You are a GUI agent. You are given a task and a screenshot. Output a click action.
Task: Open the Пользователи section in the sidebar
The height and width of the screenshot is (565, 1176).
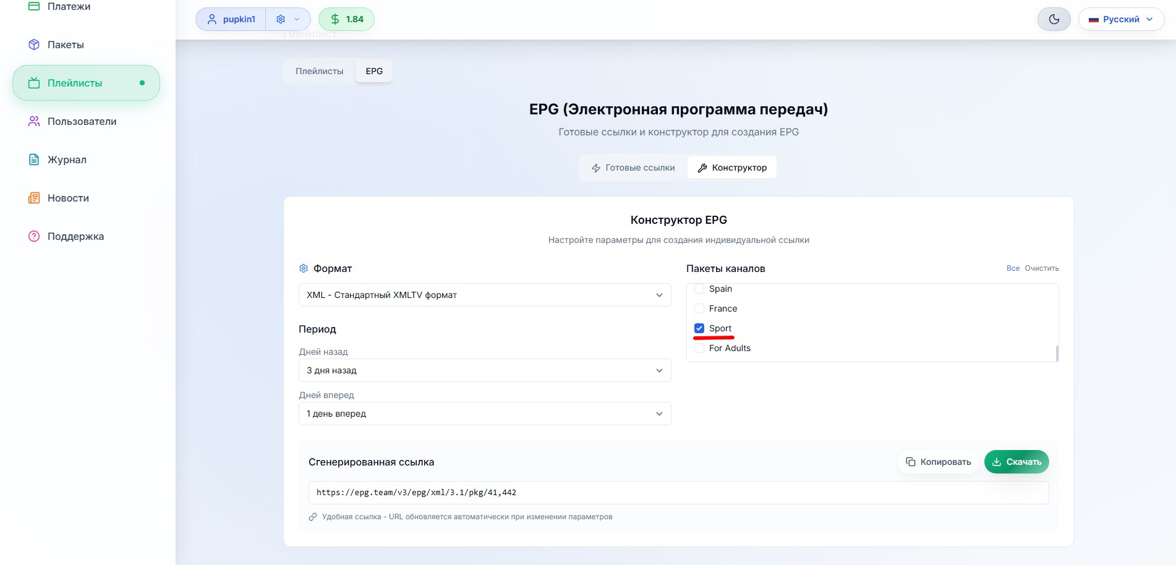point(82,121)
